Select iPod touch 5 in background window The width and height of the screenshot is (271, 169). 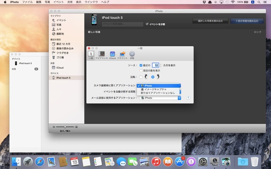click(25, 63)
